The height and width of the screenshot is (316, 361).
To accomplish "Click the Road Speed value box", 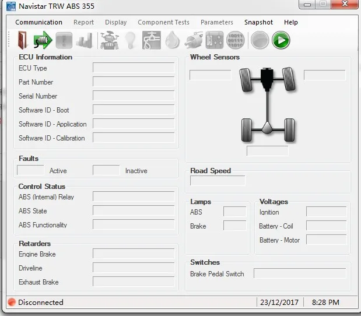I will coord(218,181).
